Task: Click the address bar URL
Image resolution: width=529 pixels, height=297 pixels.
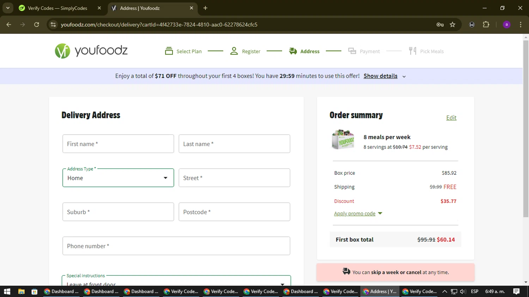Action: click(159, 25)
